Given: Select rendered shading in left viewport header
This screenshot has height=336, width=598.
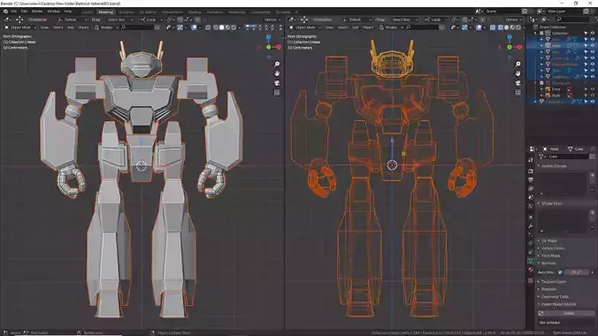Looking at the screenshot, I should [234, 27].
